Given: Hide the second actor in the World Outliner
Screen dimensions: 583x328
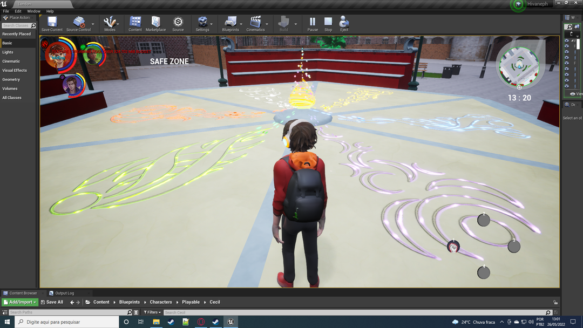Looking at the screenshot, I should coord(566,45).
